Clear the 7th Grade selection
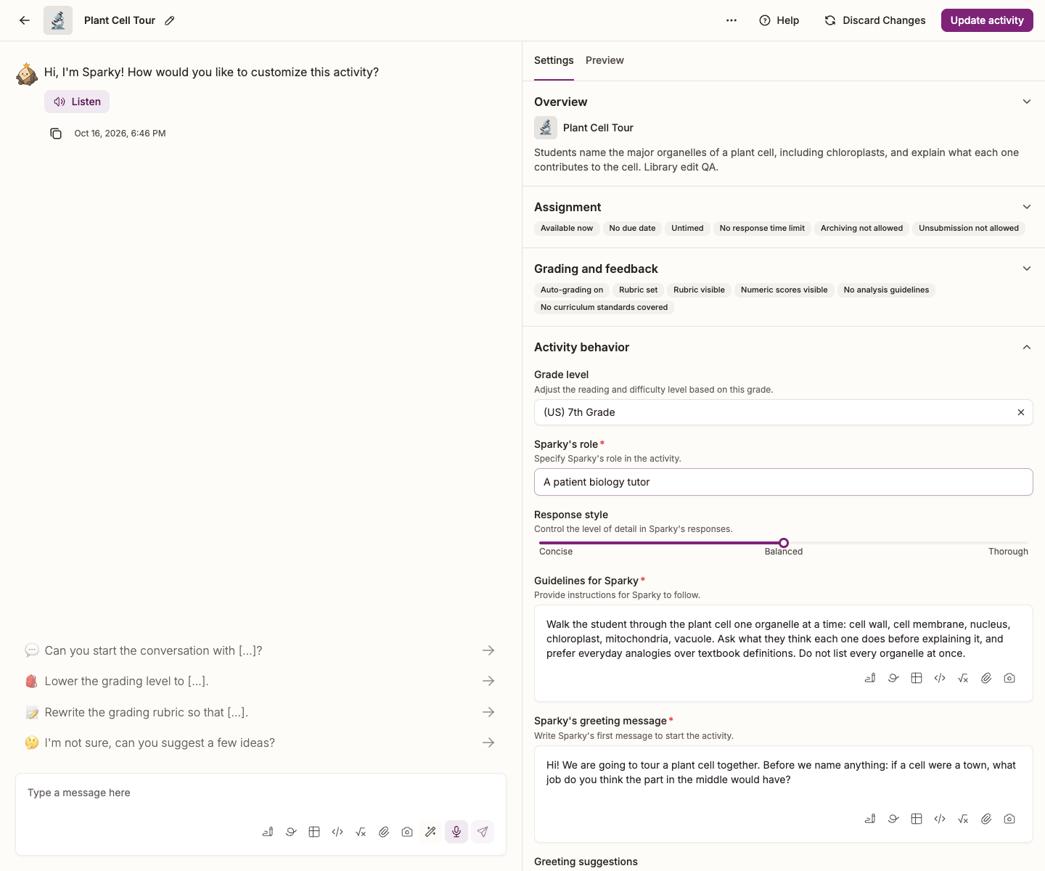 (x=1021, y=412)
